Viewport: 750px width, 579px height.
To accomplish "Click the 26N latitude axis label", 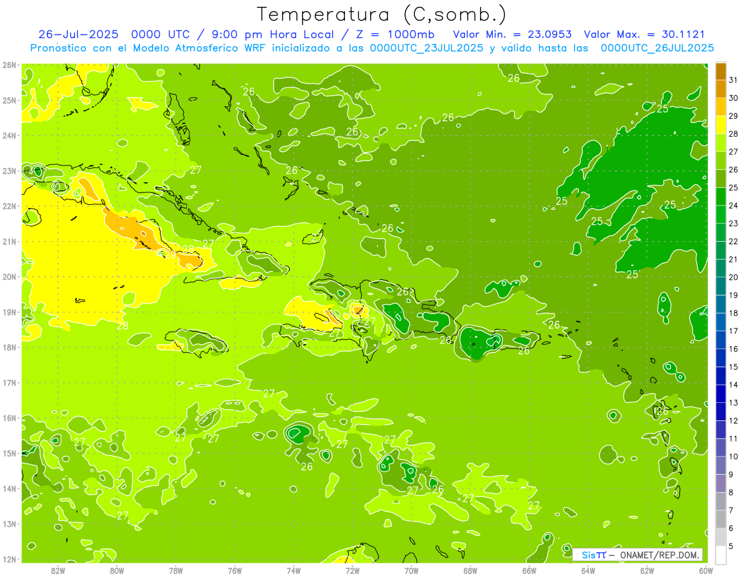I will click(x=9, y=65).
